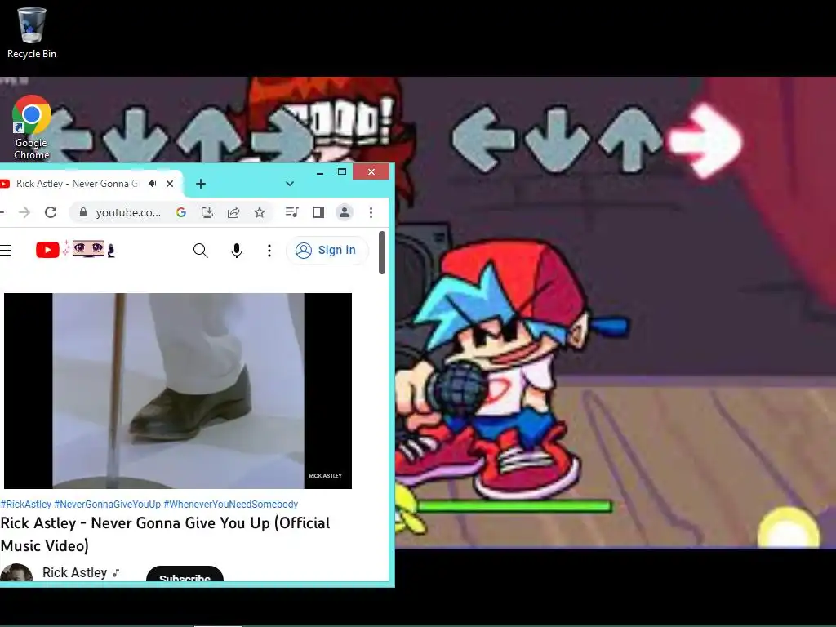
Task: Hit the player's left arrow in game
Action: click(483, 139)
